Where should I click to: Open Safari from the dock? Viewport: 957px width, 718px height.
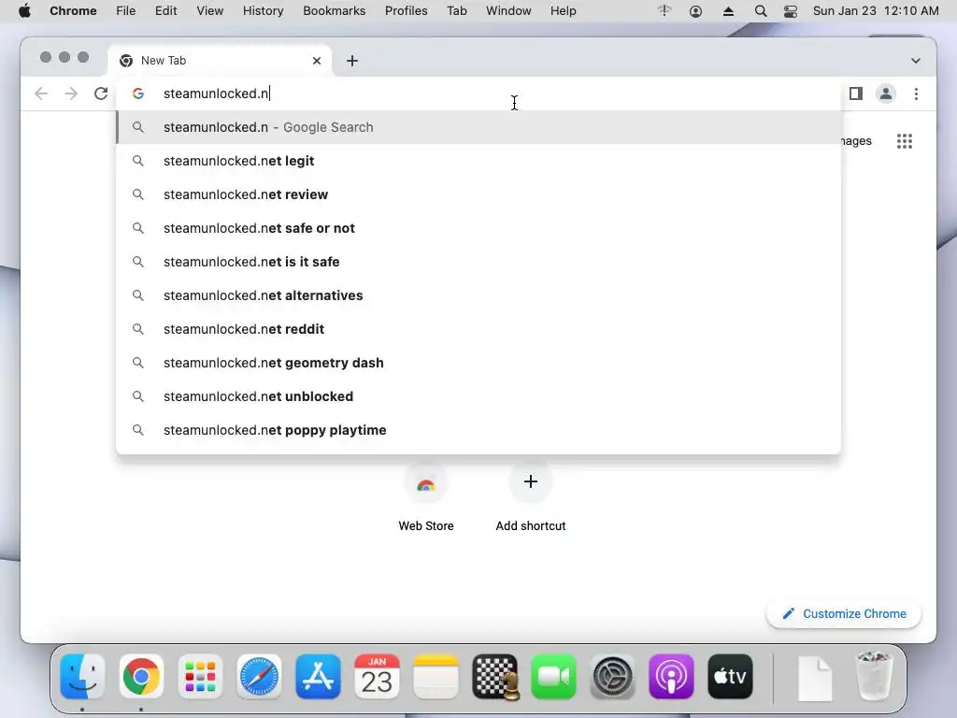point(259,677)
